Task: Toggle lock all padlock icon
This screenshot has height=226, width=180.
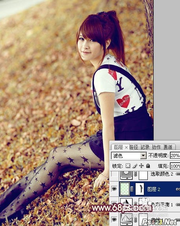Action: point(148,166)
